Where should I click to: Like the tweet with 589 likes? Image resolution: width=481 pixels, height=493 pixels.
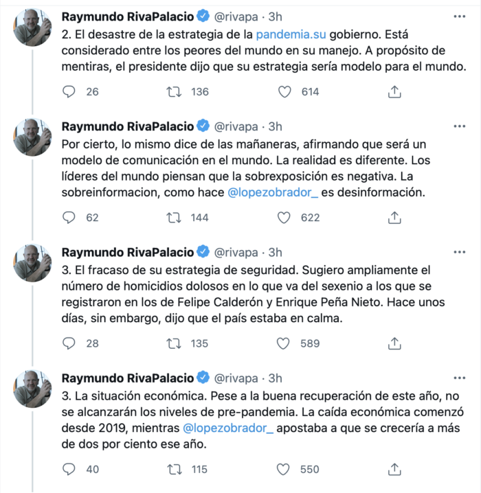(284, 343)
